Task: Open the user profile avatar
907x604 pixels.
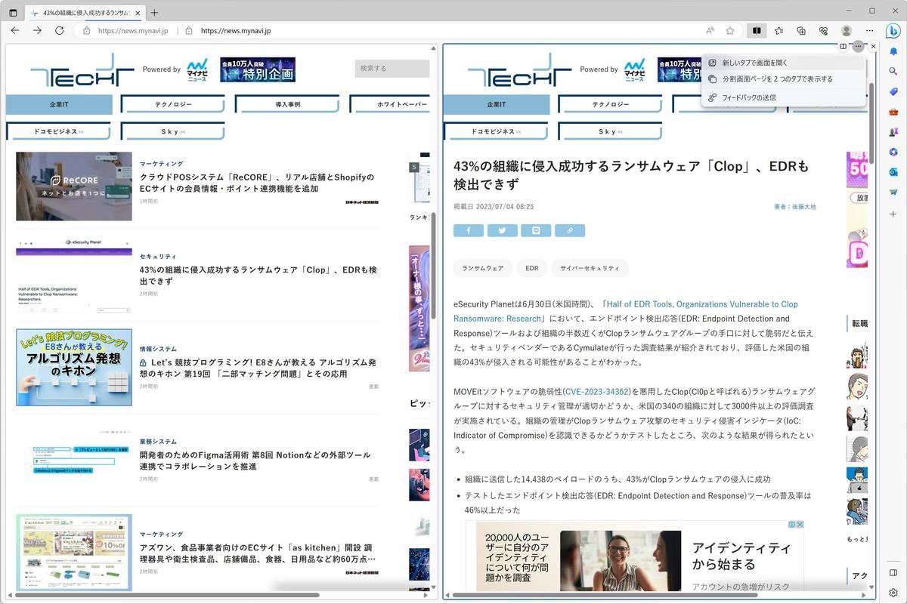Action: pyautogui.click(x=847, y=30)
